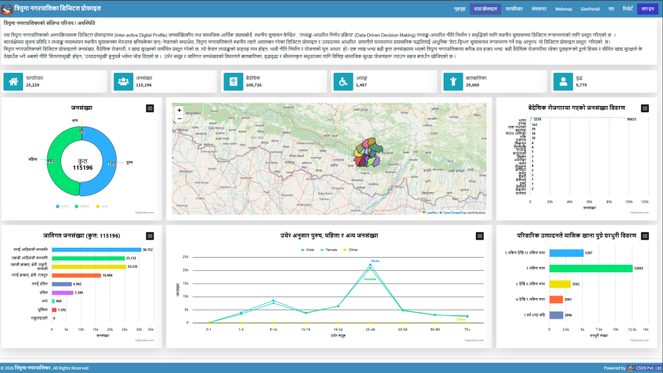Viewport: 663px width, 373px height.
Task: Zoom in on the map
Action: tap(179, 110)
